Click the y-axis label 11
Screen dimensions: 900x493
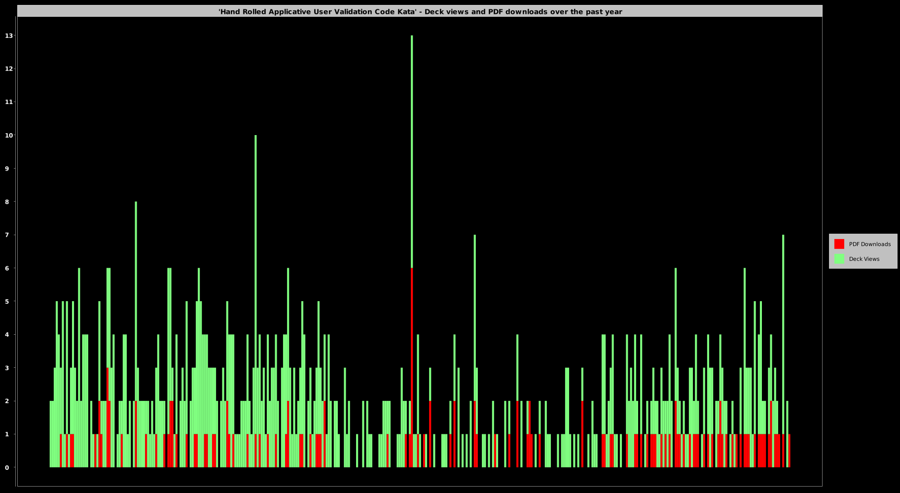8,102
